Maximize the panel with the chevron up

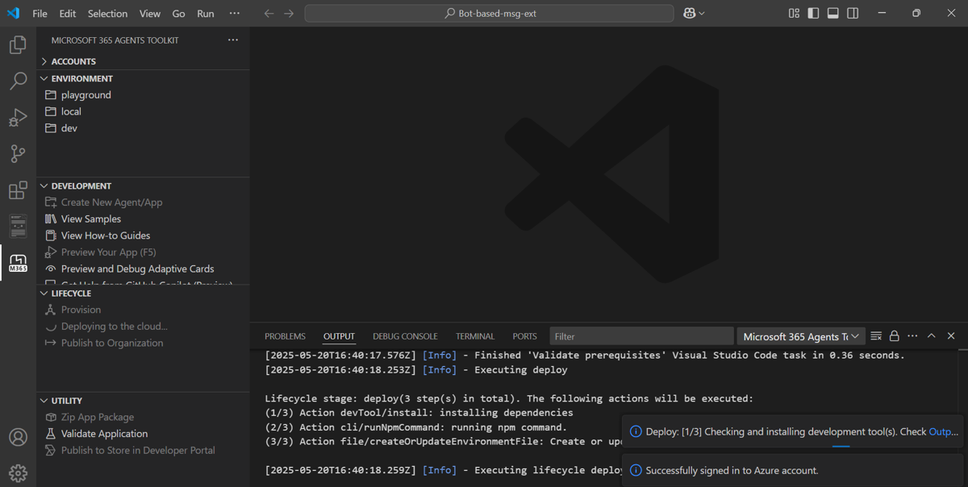click(x=932, y=336)
